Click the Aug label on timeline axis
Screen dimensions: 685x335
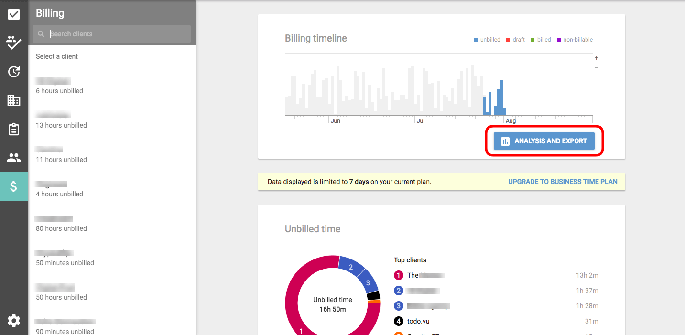coord(511,121)
